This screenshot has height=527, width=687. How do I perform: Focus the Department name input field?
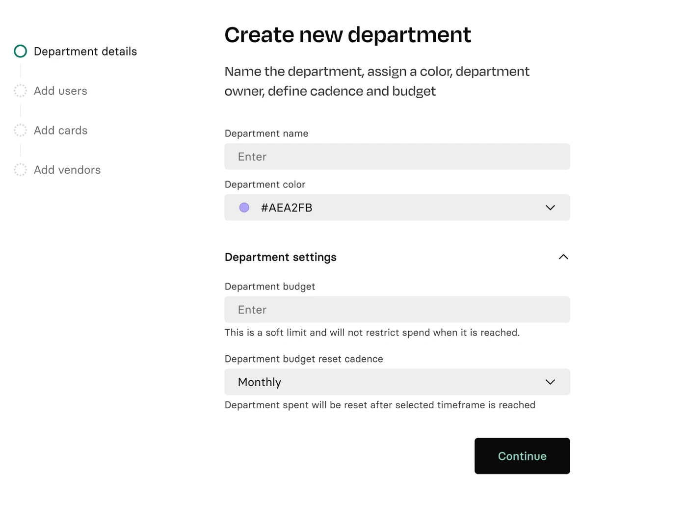click(397, 157)
